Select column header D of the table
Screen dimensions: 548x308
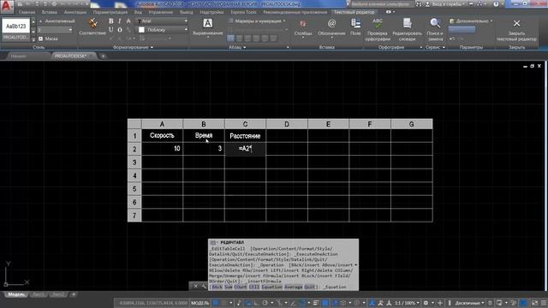tap(287, 124)
